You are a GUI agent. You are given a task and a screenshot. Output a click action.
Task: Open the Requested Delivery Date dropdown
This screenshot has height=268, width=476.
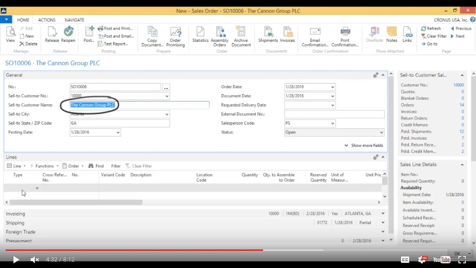click(332, 105)
